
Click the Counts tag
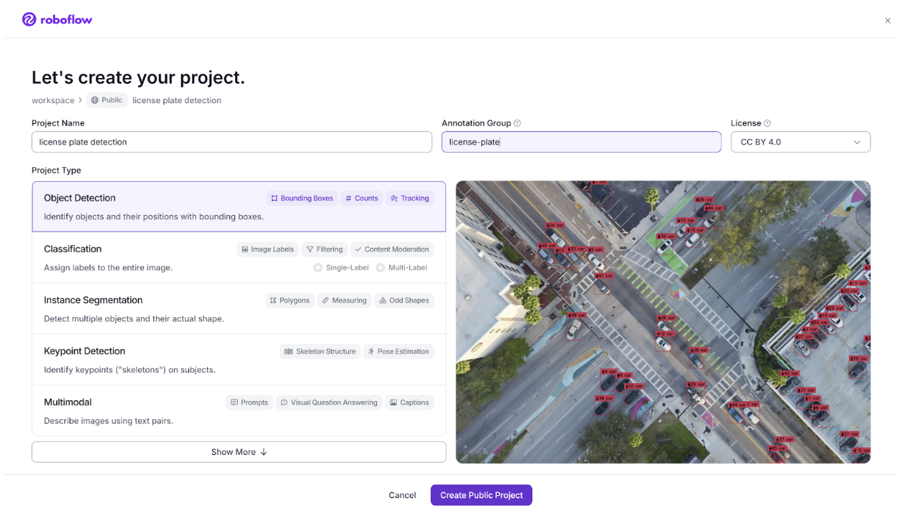pos(361,198)
